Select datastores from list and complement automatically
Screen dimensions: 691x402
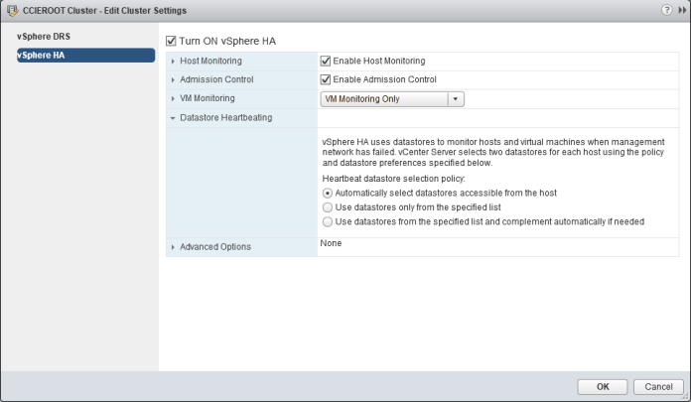[329, 221]
